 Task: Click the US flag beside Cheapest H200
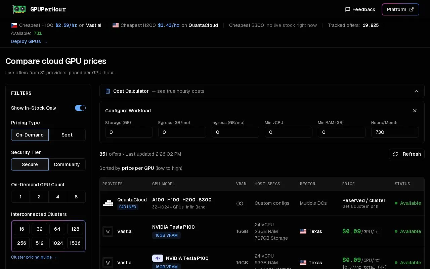(116, 25)
